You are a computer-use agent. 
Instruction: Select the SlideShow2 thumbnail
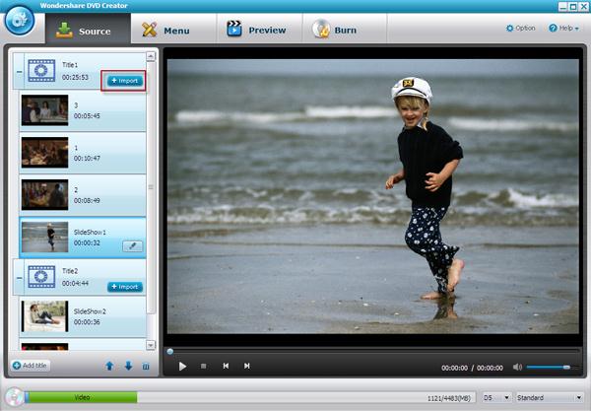point(45,316)
